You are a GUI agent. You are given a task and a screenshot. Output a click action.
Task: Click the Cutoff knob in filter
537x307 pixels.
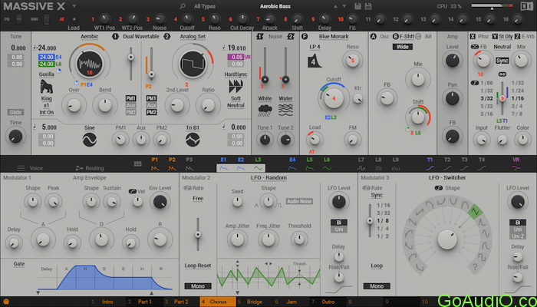point(333,98)
